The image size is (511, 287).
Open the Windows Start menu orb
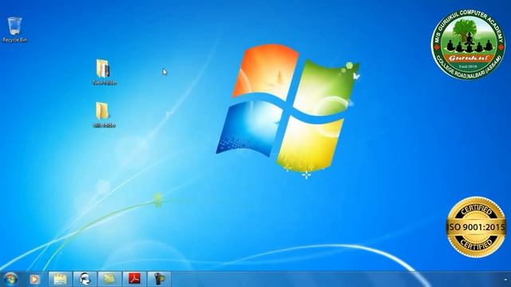coord(10,279)
